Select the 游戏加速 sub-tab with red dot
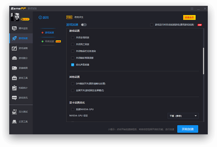217x147 pixels. click(x=50, y=33)
